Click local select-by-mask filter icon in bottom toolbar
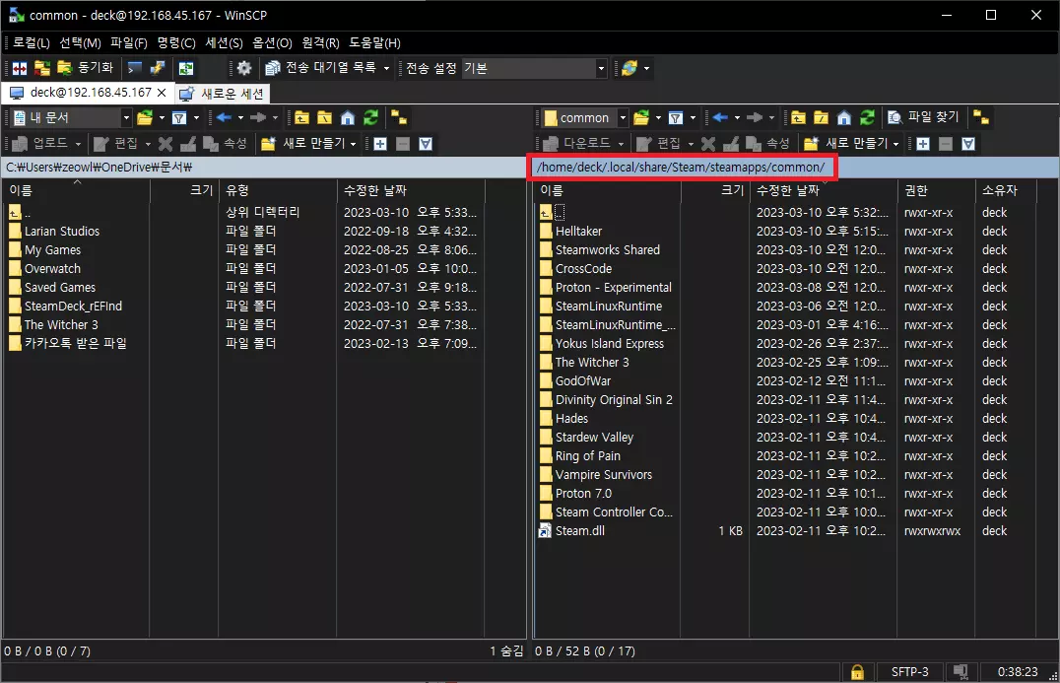Image resolution: width=1060 pixels, height=683 pixels. pos(426,143)
